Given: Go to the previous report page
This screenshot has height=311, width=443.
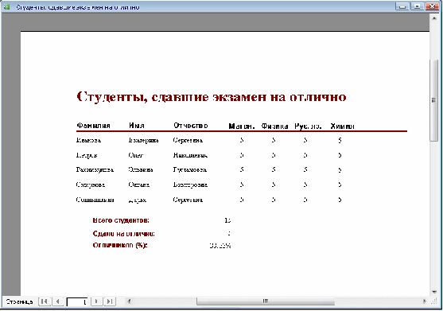Looking at the screenshot, I should pos(57,301).
